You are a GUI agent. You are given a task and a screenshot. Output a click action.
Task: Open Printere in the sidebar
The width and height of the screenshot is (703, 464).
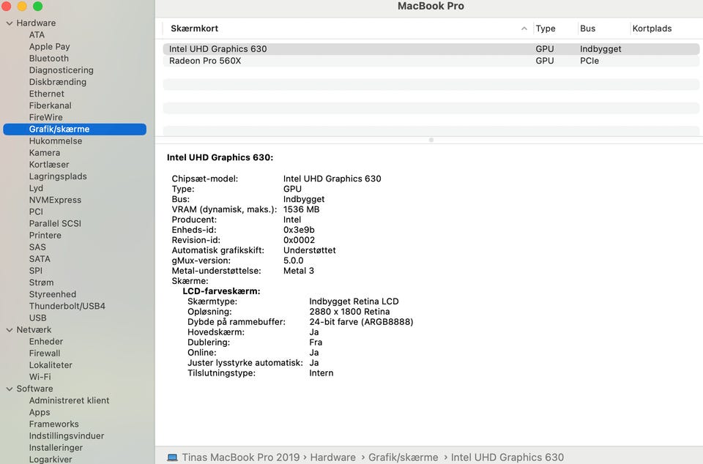[45, 236]
